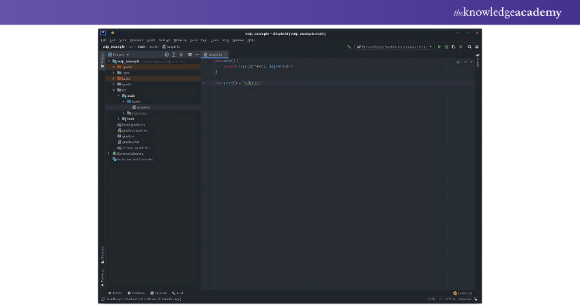580x307 pixels.
Task: Toggle the Structure tool window
Action: pos(102,254)
